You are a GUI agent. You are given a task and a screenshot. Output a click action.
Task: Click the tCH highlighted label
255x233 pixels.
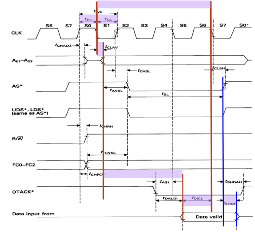pyautogui.click(x=88, y=19)
